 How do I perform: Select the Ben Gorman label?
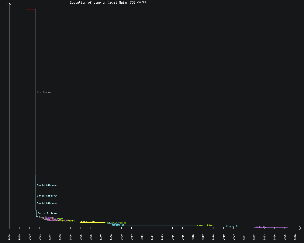pyautogui.click(x=44, y=92)
